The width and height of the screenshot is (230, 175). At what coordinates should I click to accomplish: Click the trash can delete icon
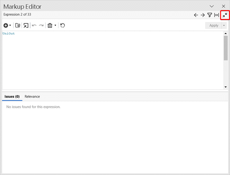(50, 26)
